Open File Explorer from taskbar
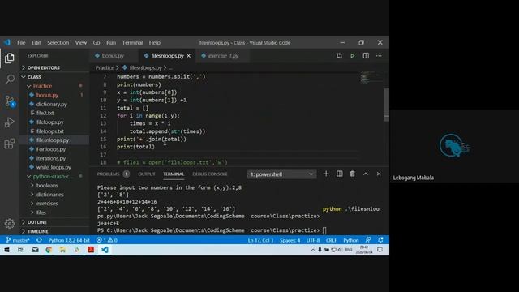The height and width of the screenshot is (292, 519). click(62, 250)
